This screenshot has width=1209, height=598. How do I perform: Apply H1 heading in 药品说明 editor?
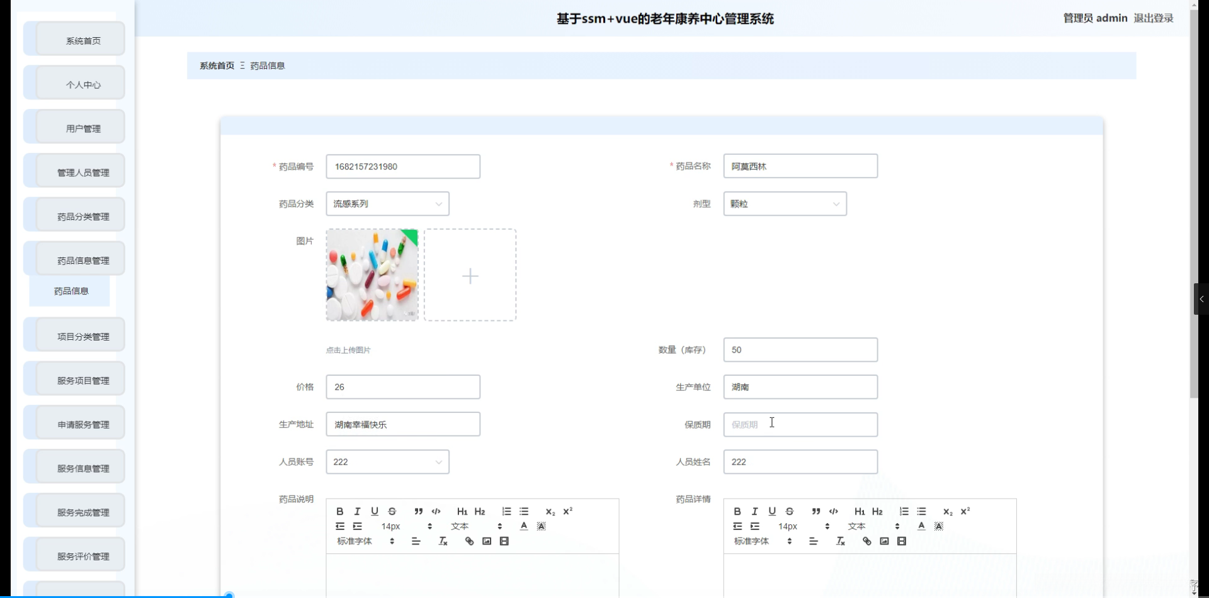(462, 511)
